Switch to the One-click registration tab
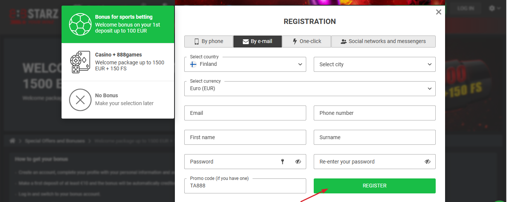The width and height of the screenshot is (507, 202). (x=307, y=42)
